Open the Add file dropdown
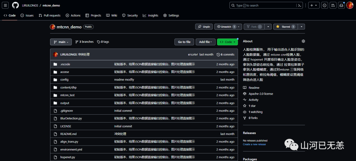 (205, 42)
